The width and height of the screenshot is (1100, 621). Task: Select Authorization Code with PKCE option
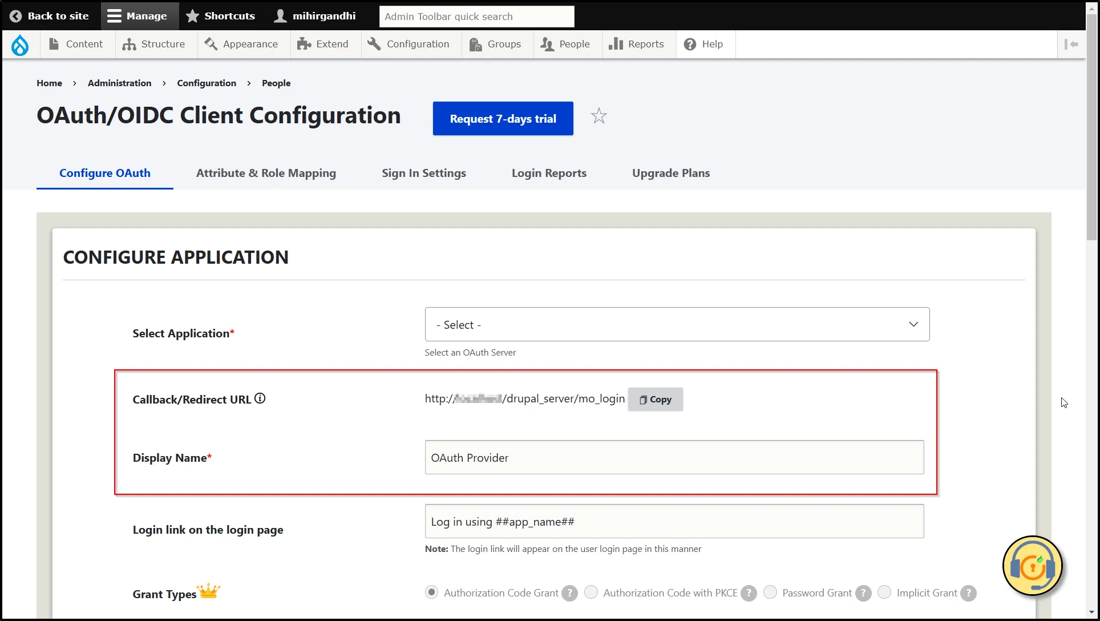(592, 592)
